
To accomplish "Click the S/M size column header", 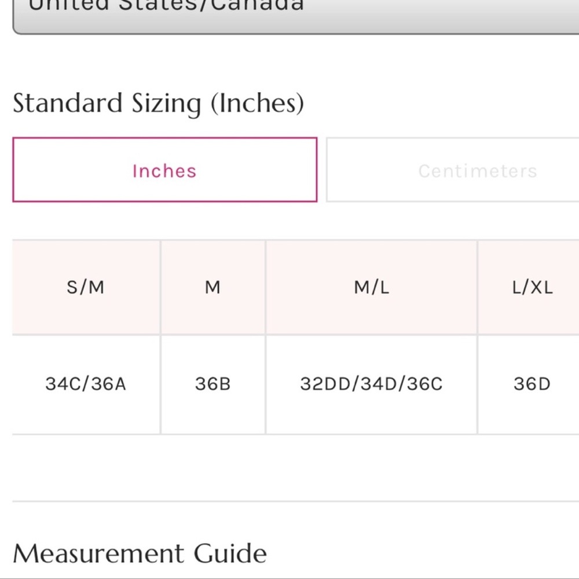I will tap(86, 287).
